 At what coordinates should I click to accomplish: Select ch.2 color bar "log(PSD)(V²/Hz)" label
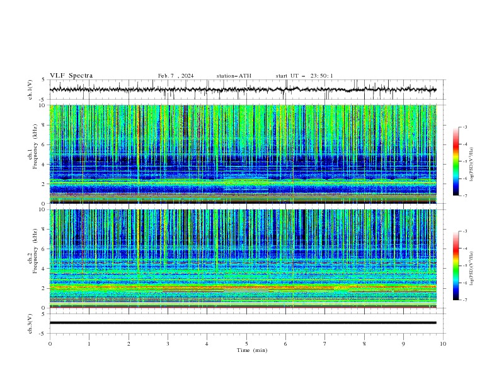pos(471,268)
